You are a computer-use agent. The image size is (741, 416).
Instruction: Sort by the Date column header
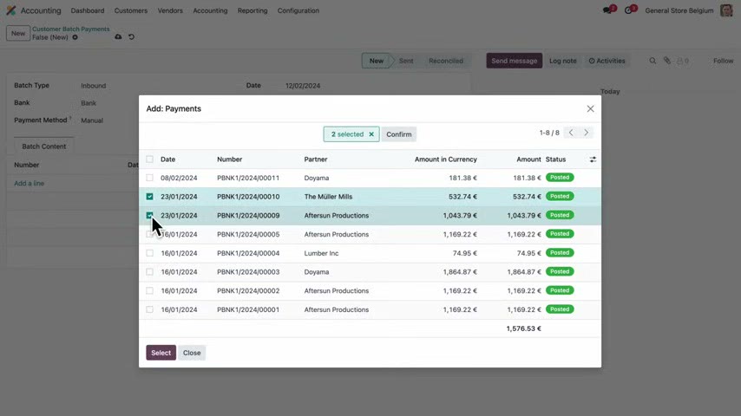pos(167,159)
